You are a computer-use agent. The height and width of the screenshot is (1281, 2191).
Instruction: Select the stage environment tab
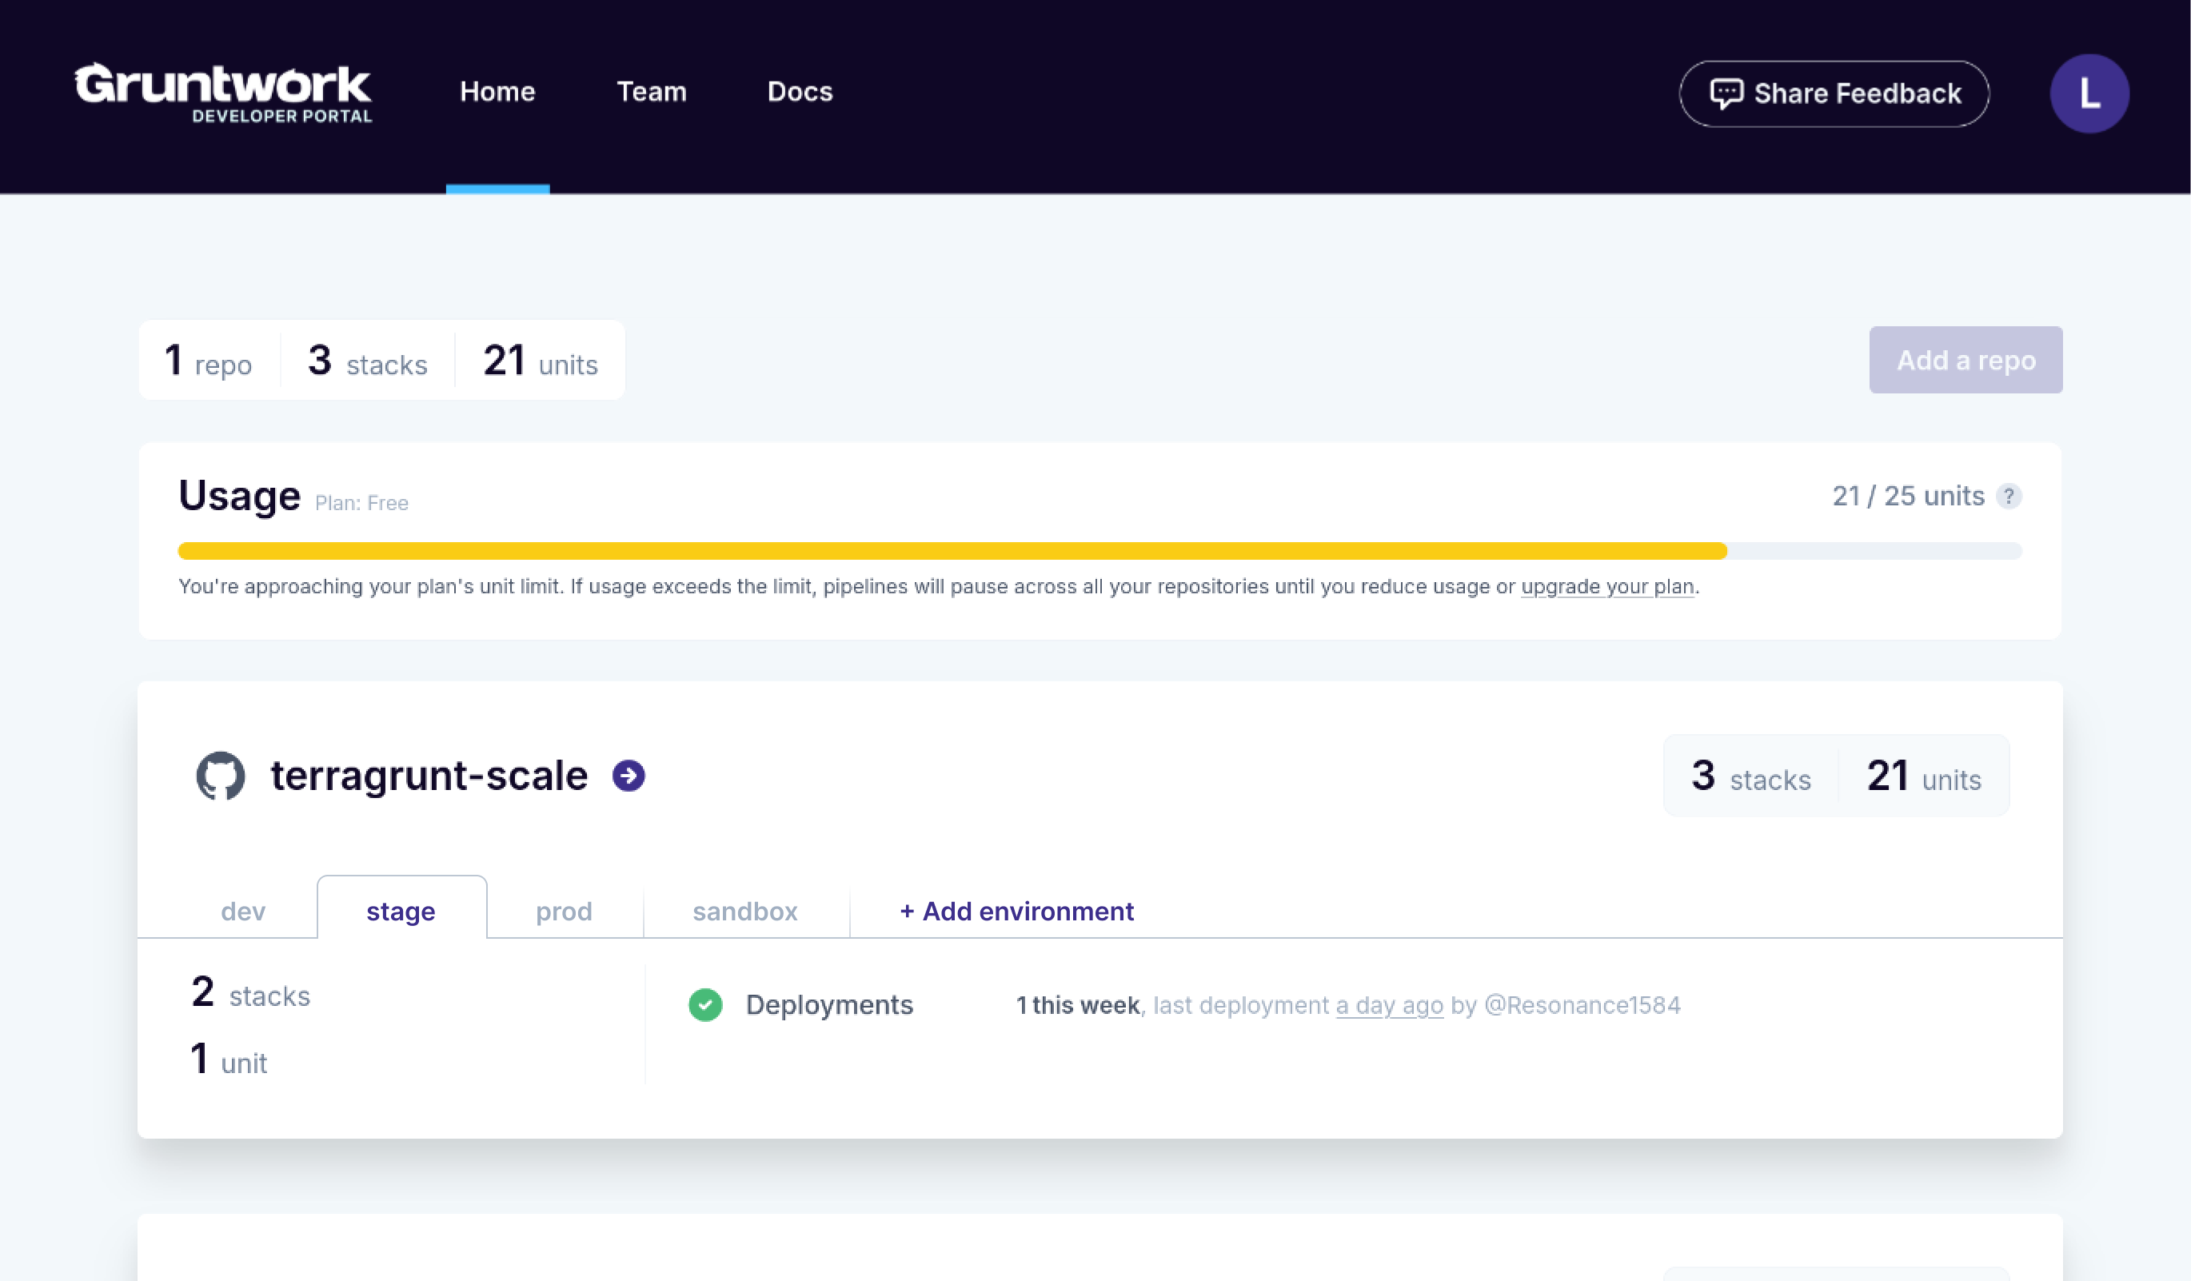click(401, 911)
